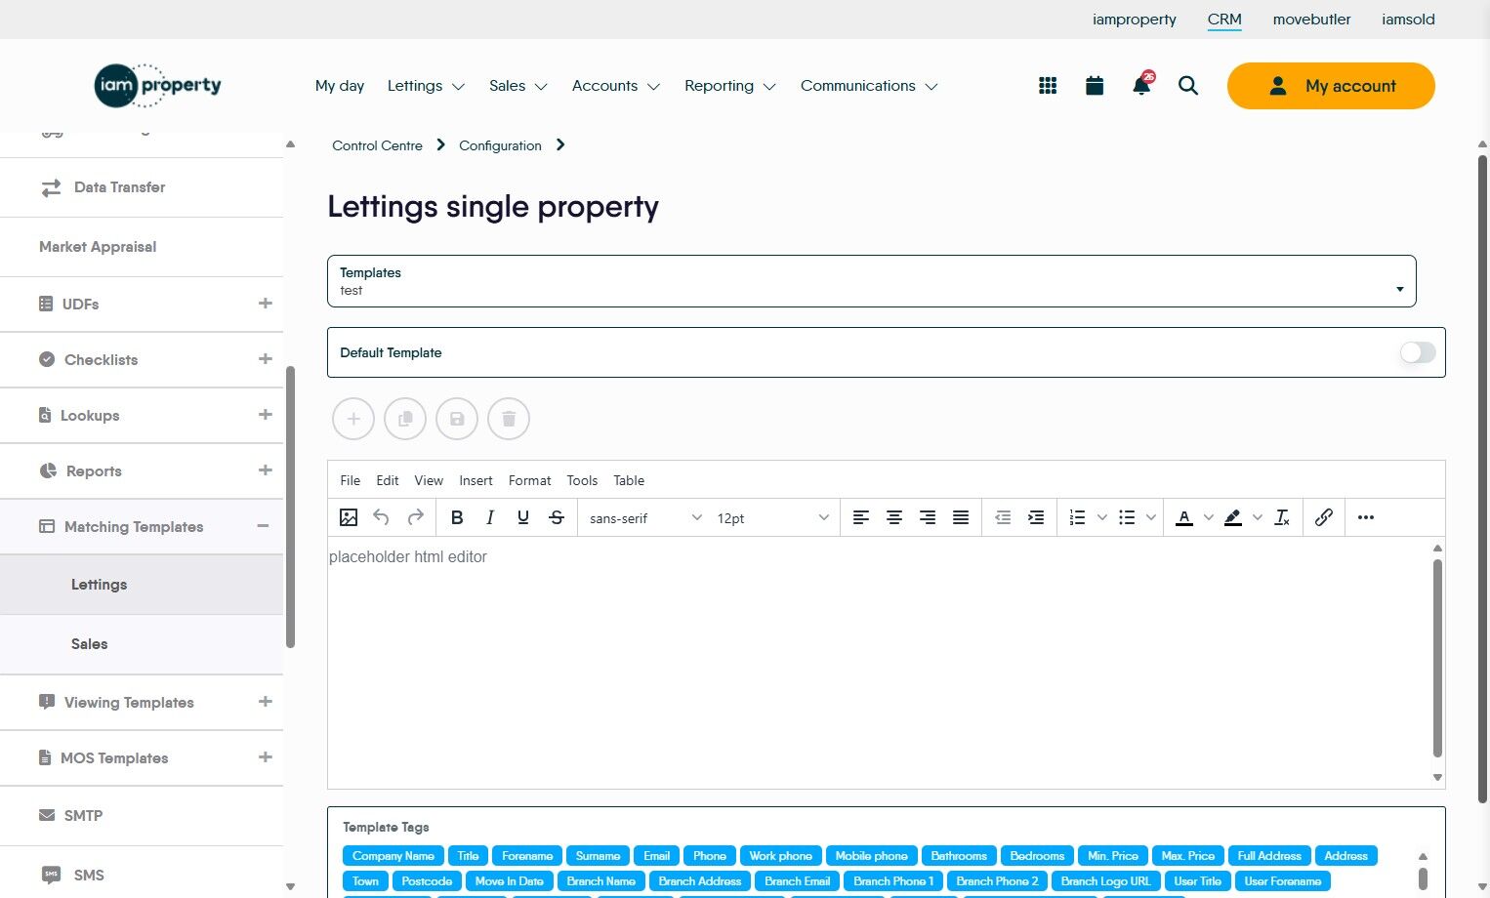Click the delete template trash button
The width and height of the screenshot is (1490, 898).
click(x=509, y=419)
